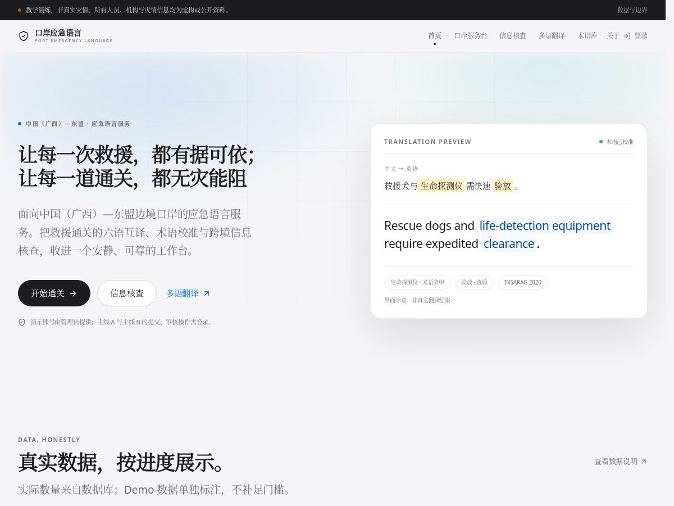This screenshot has height=506, width=674.
Task: Click the 登录 link
Action: click(635, 35)
